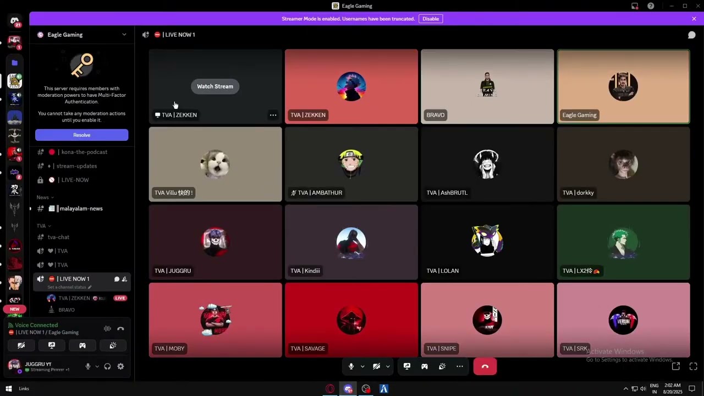Open the soundboard from the call bar
Viewport: 704px width, 396px height.
click(442, 366)
